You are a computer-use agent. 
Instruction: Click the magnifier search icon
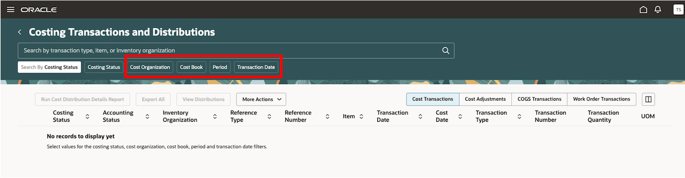(x=446, y=50)
